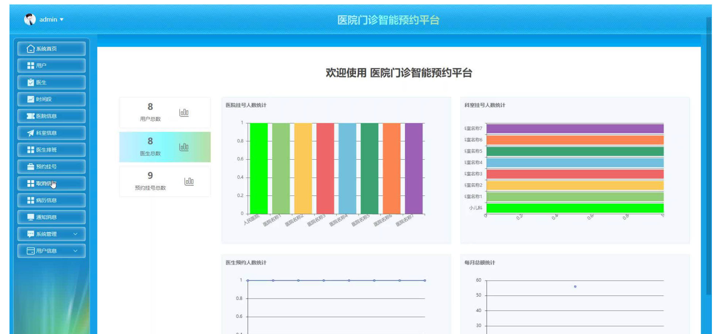Screen dimensions: 717x334
Task: Click the ticket icon beside 医院信息
Action: pos(31,116)
